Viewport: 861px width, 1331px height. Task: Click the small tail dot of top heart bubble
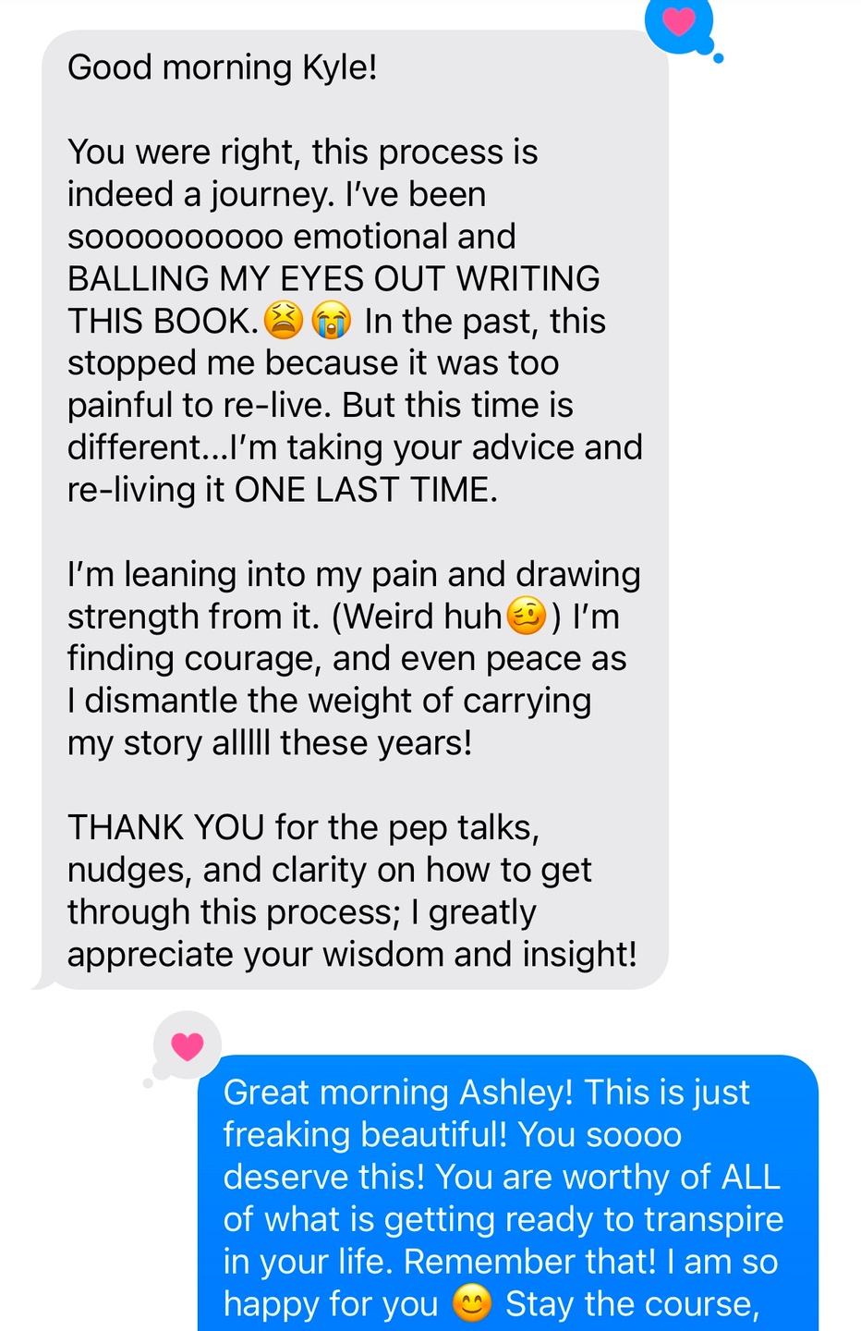[719, 58]
